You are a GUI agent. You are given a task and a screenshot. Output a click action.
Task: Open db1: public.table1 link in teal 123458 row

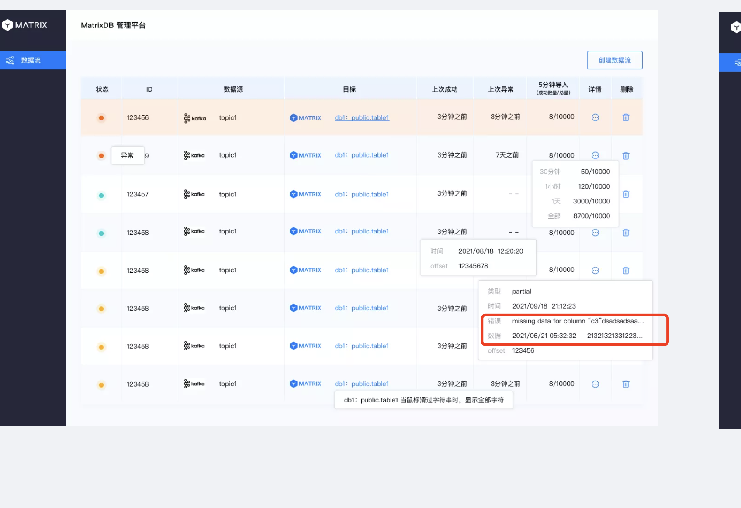(x=362, y=231)
